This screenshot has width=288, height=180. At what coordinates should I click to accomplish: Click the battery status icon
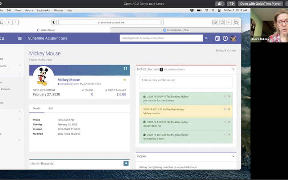[199, 10]
